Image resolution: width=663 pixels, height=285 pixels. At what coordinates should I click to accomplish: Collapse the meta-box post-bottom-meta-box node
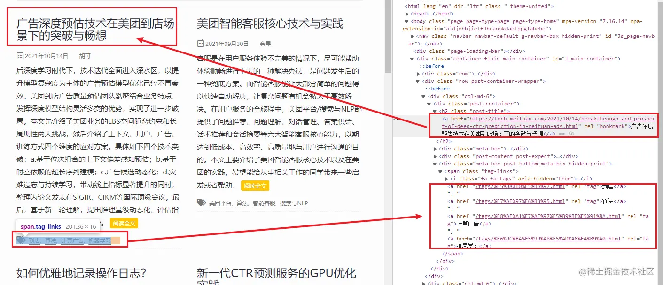pos(435,164)
